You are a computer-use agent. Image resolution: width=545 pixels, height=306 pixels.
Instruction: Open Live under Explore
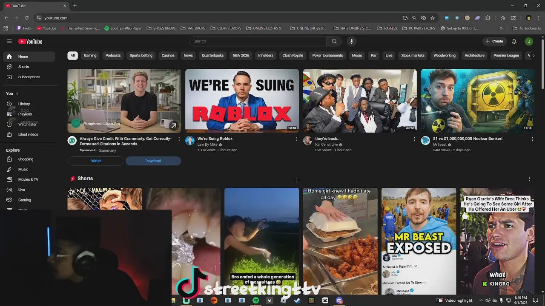30,190
